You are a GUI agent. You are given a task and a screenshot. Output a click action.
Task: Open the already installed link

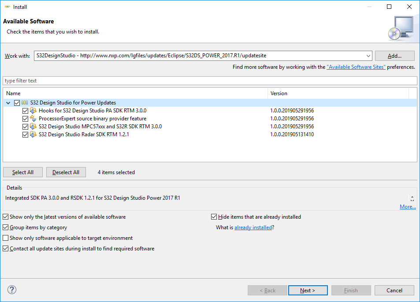pyautogui.click(x=253, y=227)
